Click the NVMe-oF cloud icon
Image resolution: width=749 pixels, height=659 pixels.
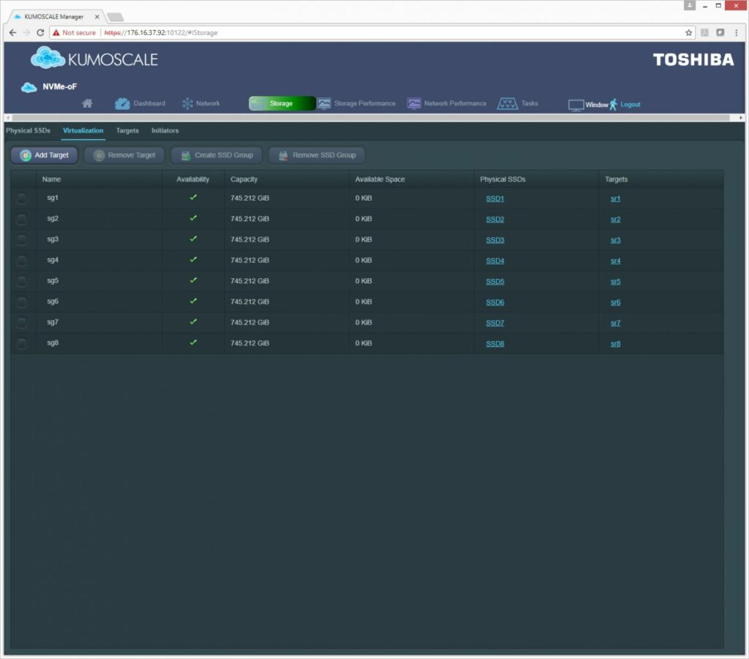[29, 88]
